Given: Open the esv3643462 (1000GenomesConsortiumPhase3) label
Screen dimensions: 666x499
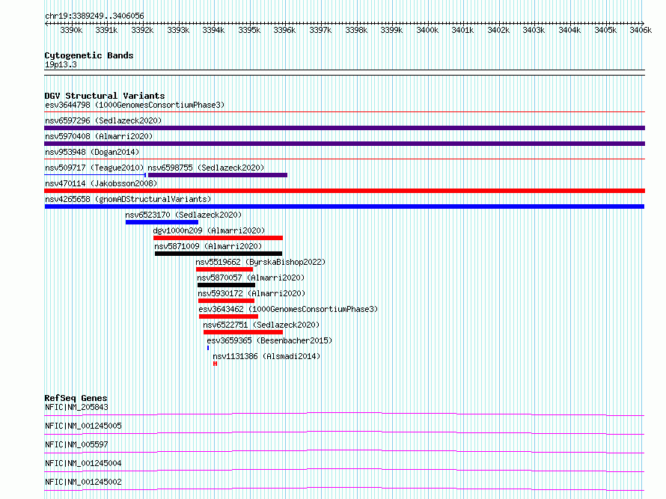Looking at the screenshot, I should point(288,309).
